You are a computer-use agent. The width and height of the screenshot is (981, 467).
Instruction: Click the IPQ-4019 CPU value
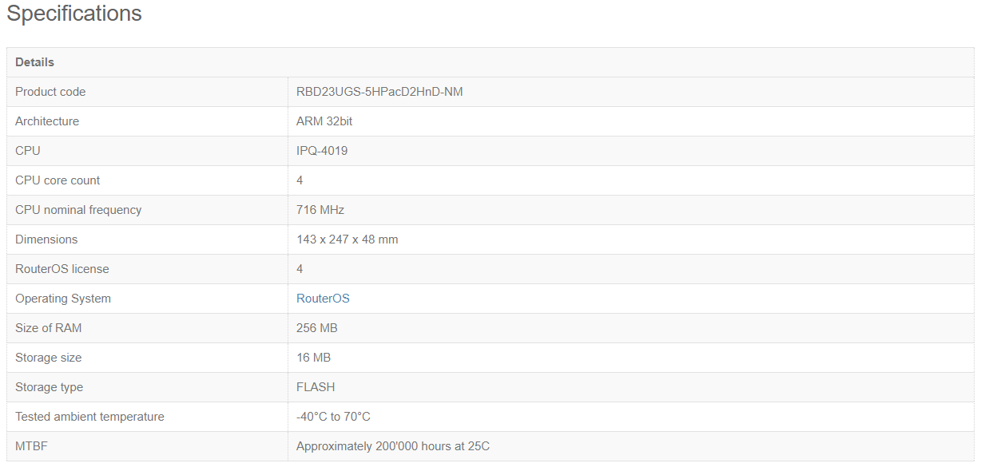322,151
